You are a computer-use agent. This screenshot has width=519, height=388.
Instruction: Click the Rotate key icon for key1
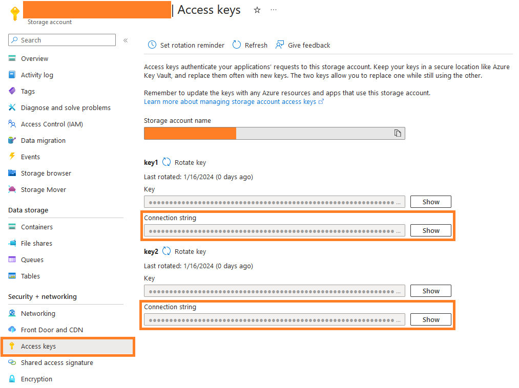tap(166, 162)
